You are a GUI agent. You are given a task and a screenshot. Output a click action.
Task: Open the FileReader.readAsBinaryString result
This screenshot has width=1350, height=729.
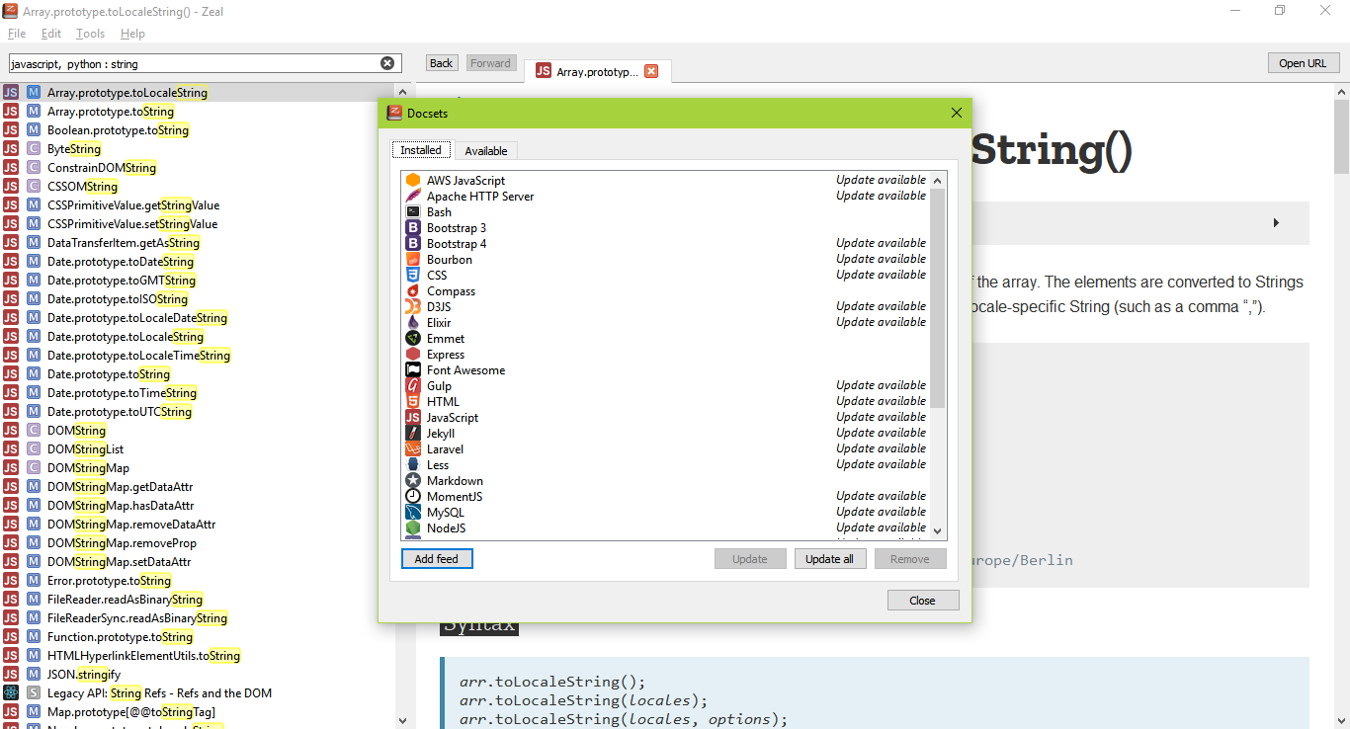(125, 600)
